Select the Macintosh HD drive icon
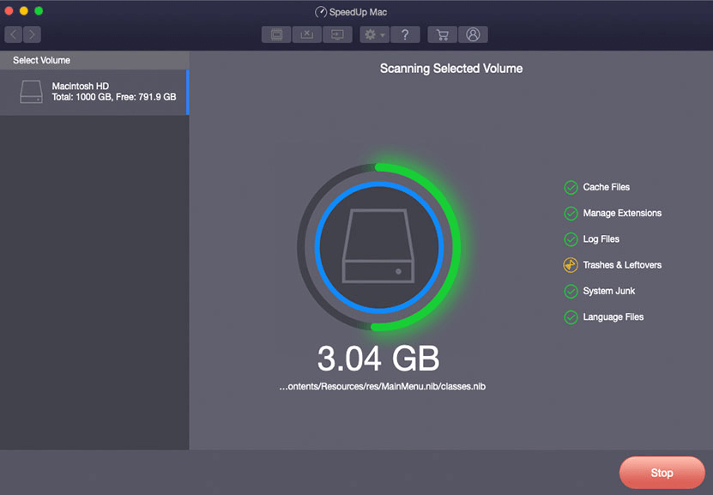Viewport: 713px width, 495px height. coord(31,91)
